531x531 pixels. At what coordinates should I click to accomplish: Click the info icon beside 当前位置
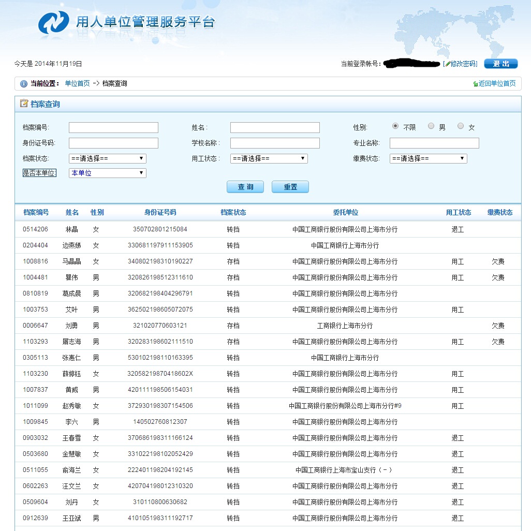coord(24,84)
